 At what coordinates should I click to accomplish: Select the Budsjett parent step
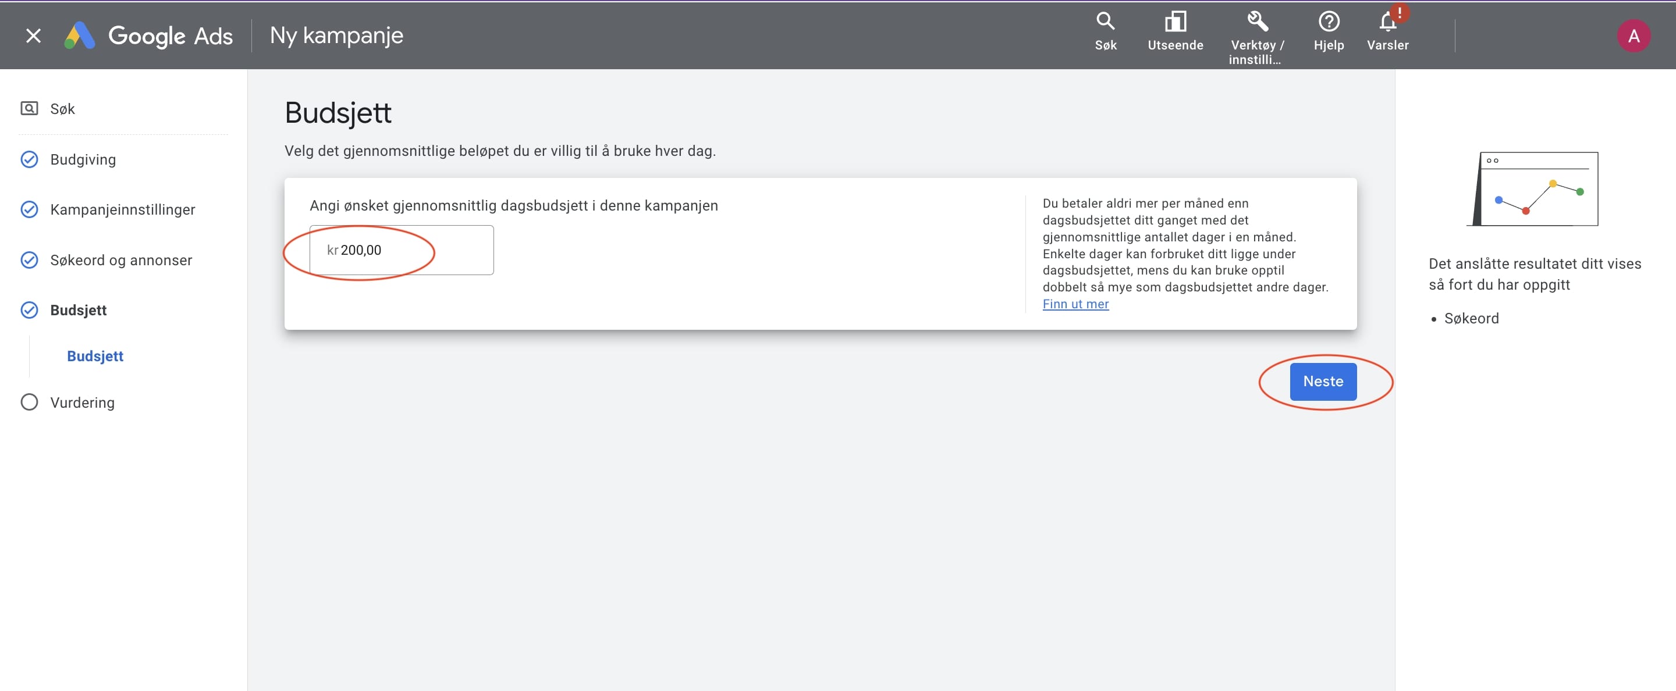click(x=78, y=310)
